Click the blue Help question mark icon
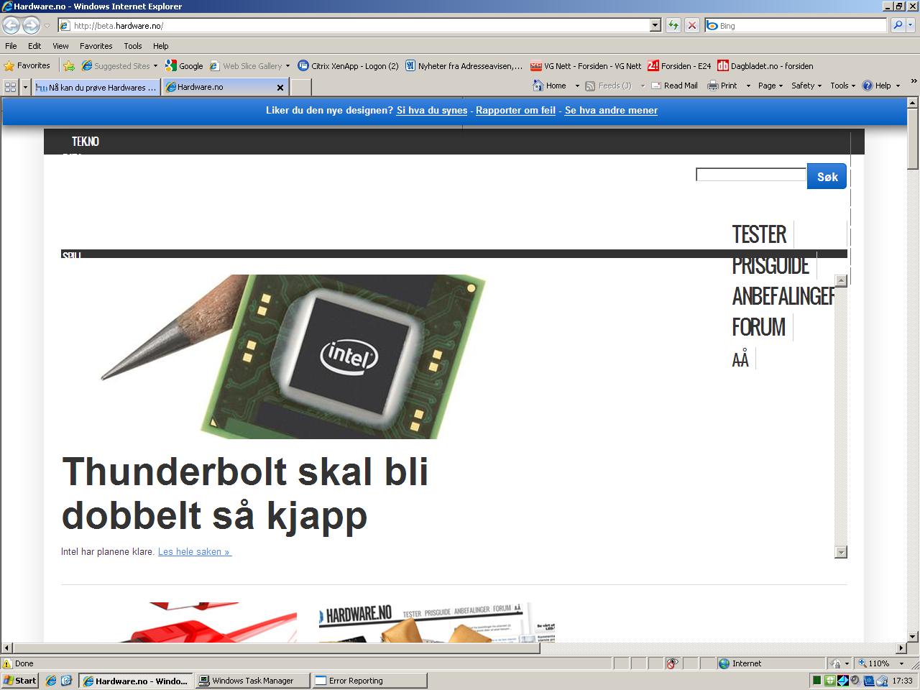The width and height of the screenshot is (920, 690). coord(868,86)
